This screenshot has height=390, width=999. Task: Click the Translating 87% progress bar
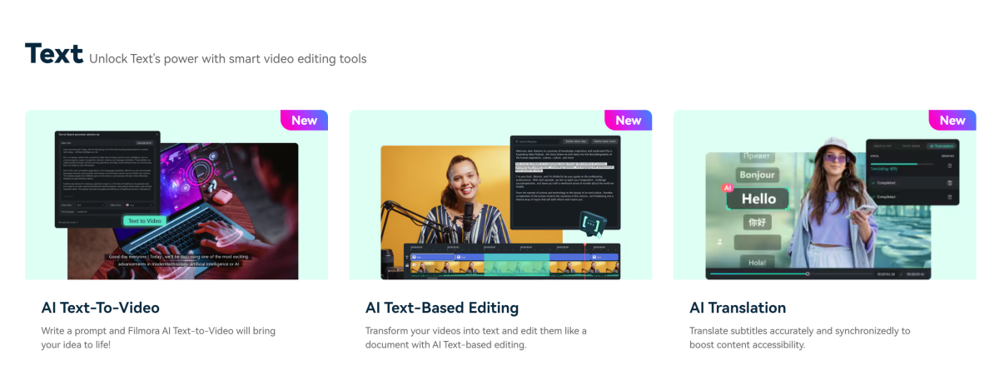pos(902,164)
